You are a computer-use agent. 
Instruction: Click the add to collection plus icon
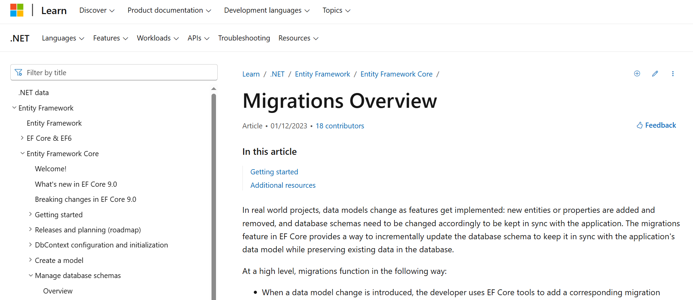(x=637, y=73)
